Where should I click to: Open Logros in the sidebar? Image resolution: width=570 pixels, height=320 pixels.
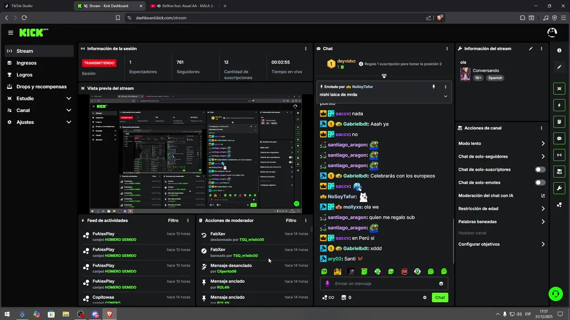pyautogui.click(x=40, y=75)
